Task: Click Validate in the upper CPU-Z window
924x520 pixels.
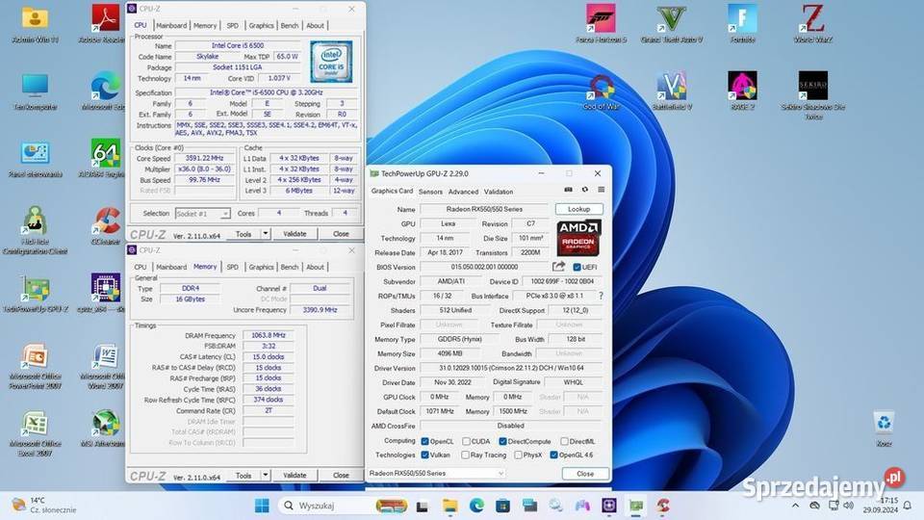Action: [x=295, y=234]
